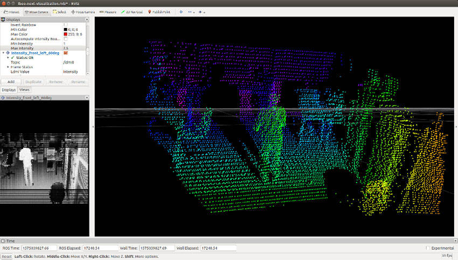The width and height of the screenshot is (458, 260).
Task: Toggle Autocompute Intensity Bounds checkbox
Action: [65, 39]
